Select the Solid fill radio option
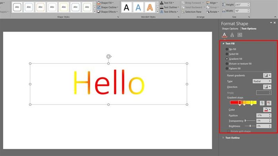Screen dimensions: 278x156 point(227,54)
